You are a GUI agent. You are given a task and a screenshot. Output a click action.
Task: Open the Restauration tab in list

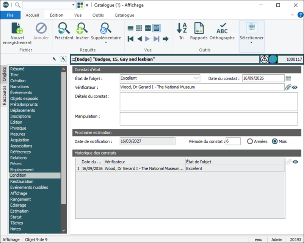pos(22,182)
